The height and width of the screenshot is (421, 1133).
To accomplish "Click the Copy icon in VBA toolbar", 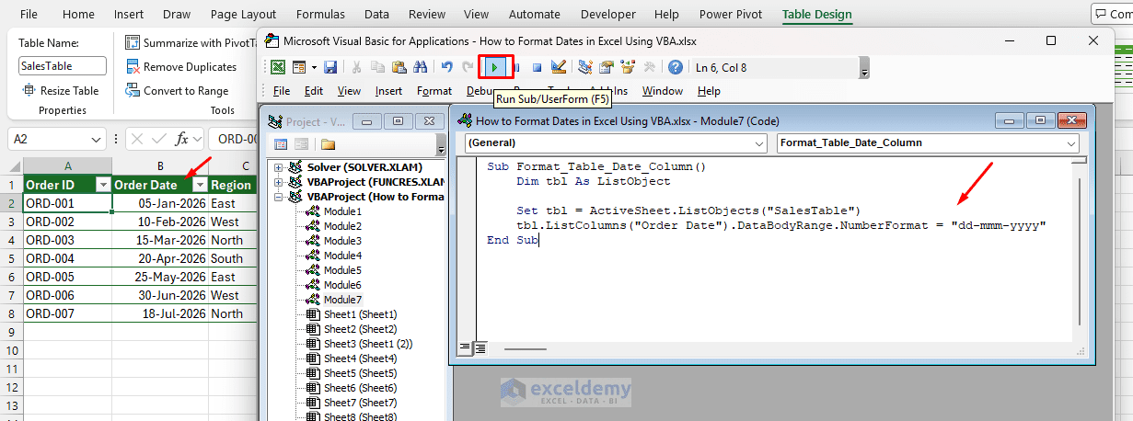I will coord(377,67).
